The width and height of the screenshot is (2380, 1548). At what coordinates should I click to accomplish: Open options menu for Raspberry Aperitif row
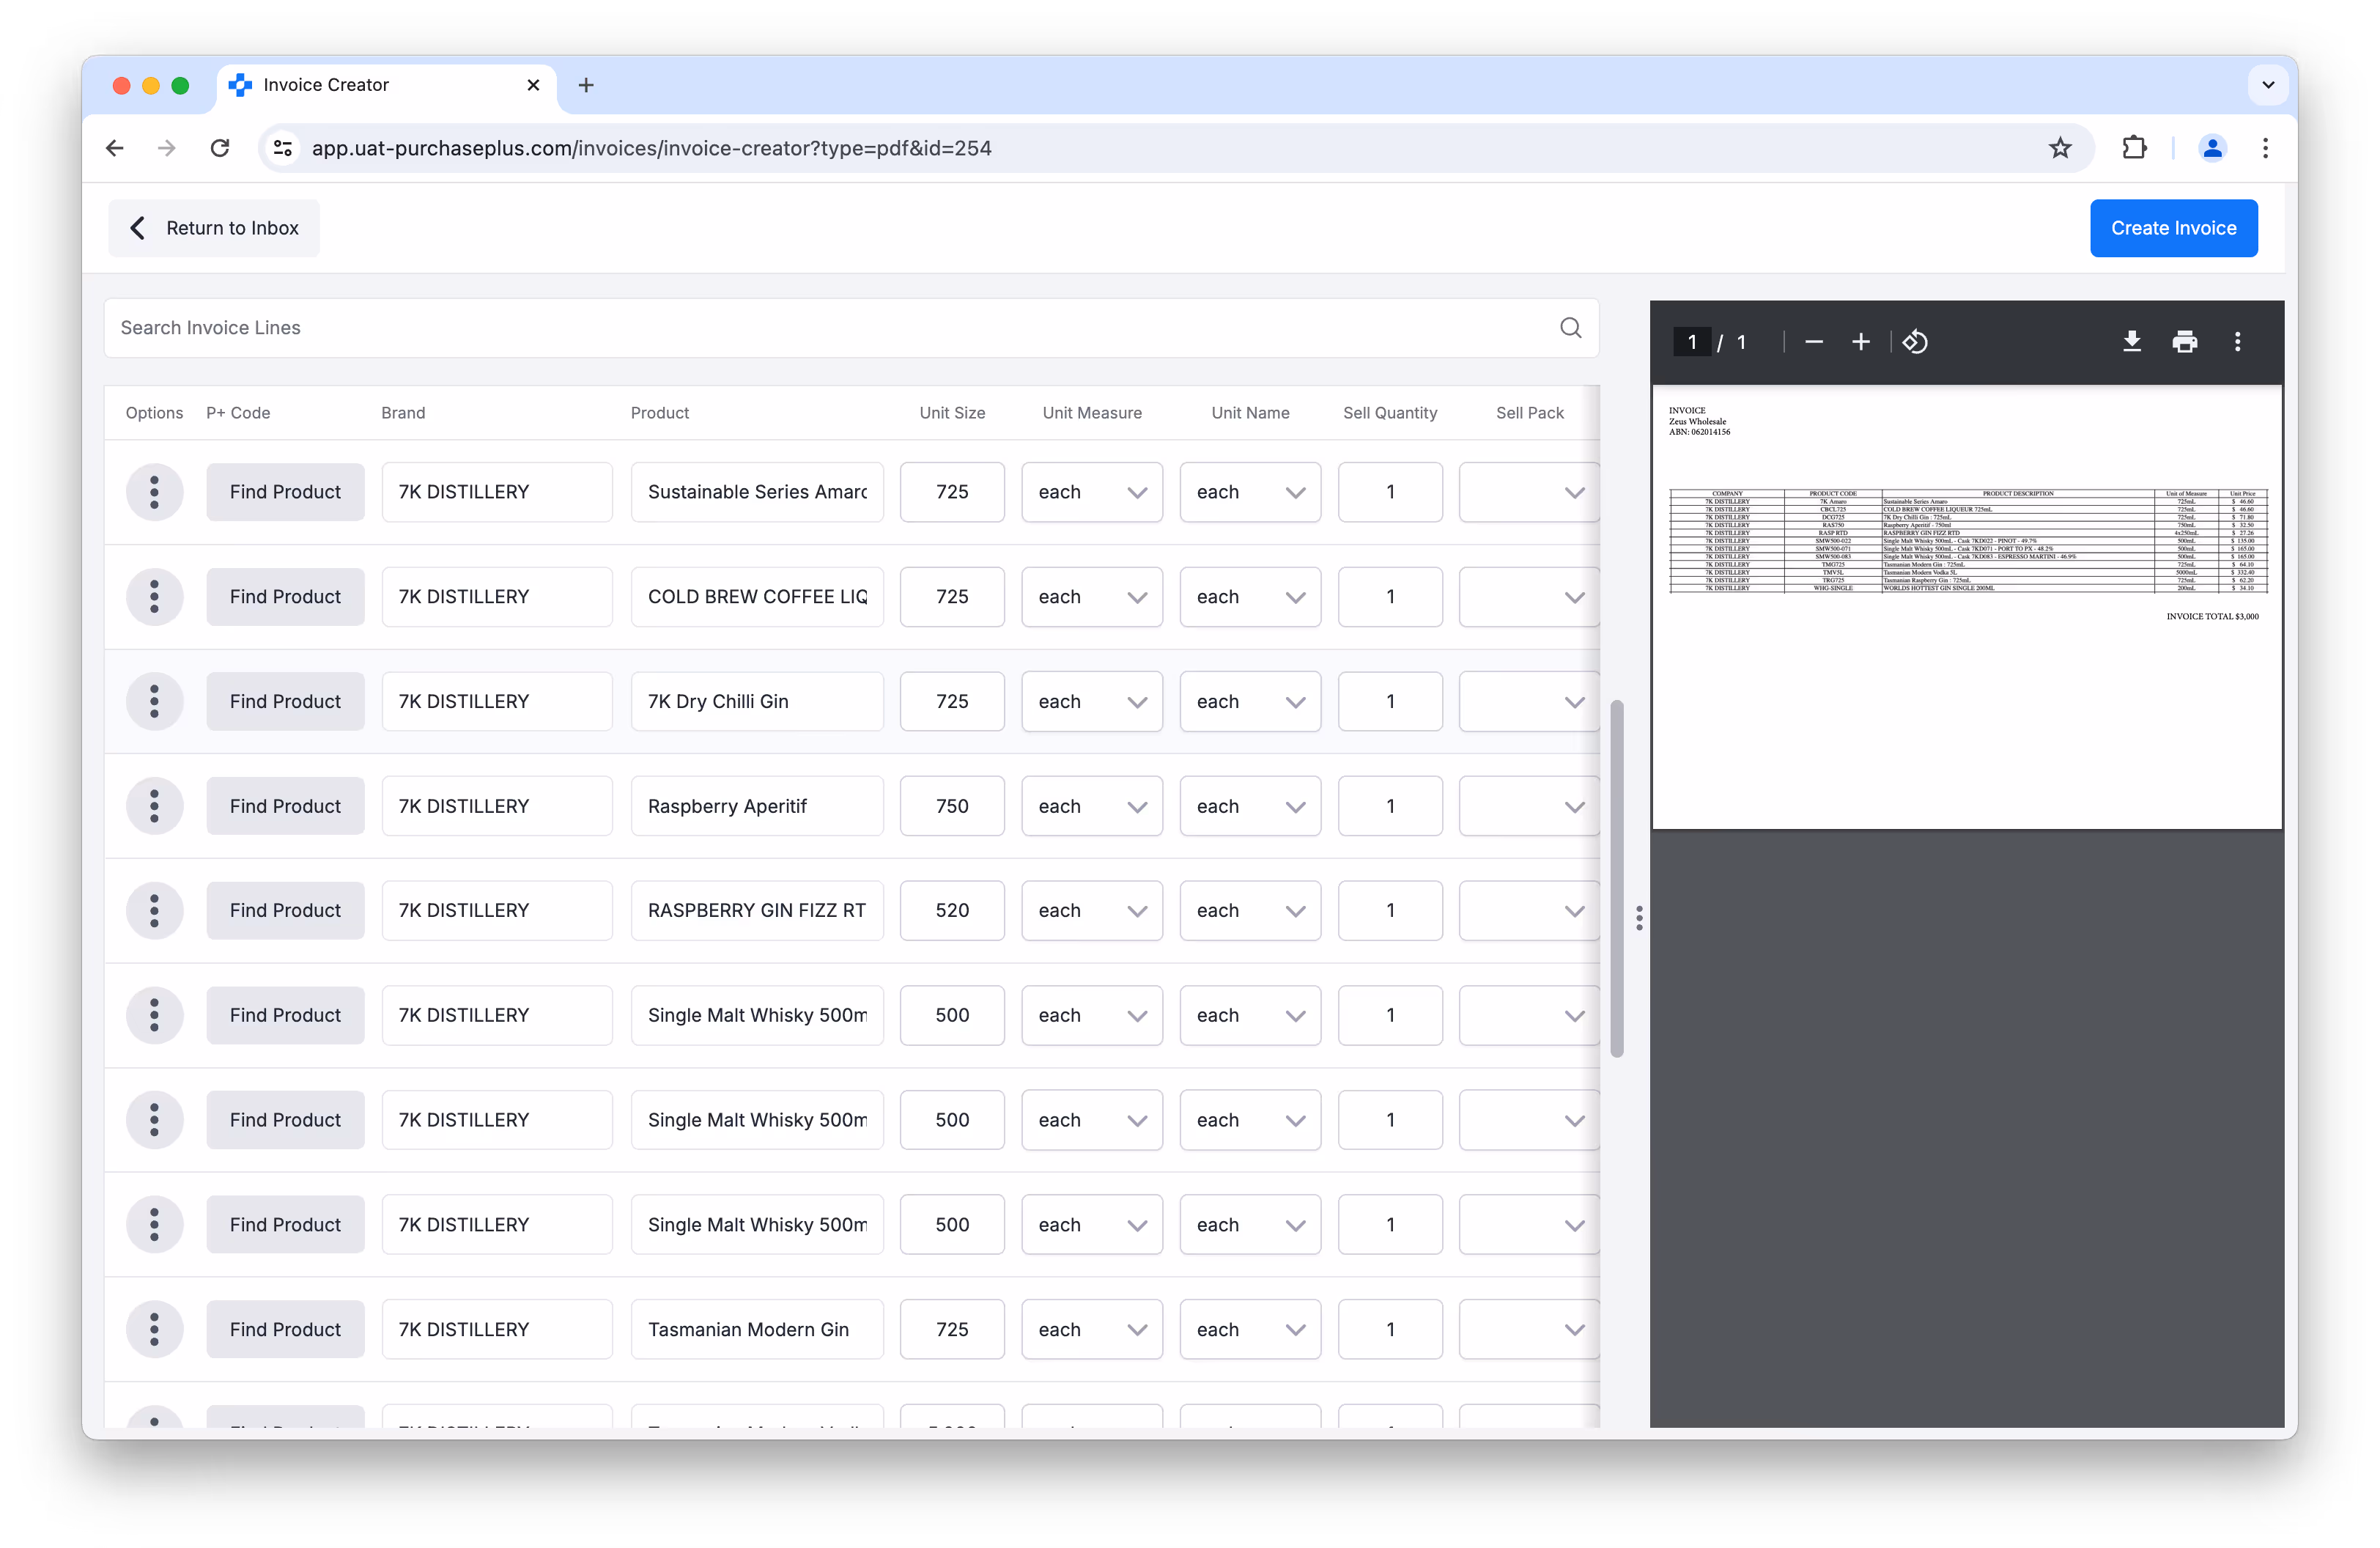point(154,806)
